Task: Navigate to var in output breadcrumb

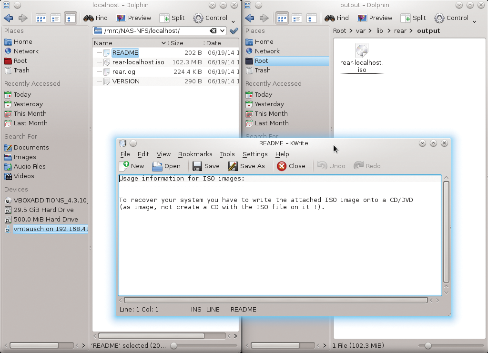Action: 361,31
